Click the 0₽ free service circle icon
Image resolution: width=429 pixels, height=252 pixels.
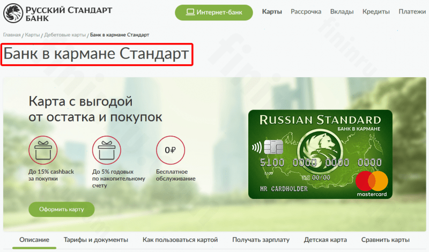171,150
